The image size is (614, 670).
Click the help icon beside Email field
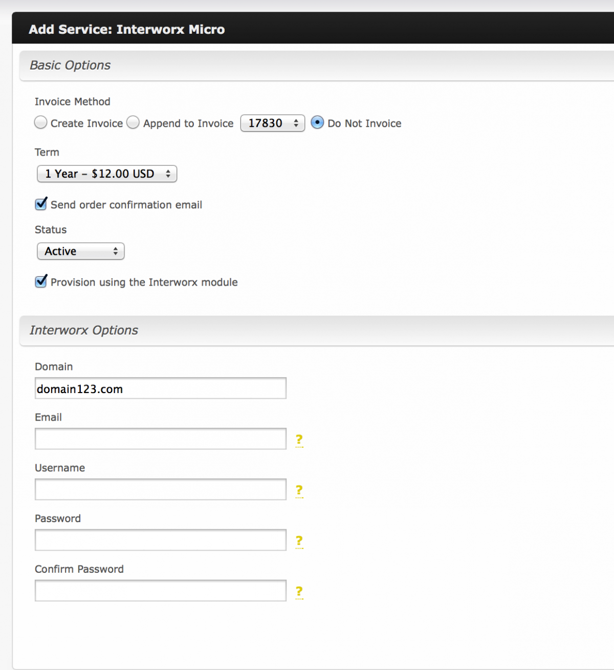pos(299,440)
